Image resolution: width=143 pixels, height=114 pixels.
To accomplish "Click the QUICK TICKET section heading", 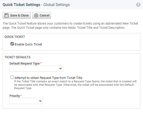I will pos(15,37).
